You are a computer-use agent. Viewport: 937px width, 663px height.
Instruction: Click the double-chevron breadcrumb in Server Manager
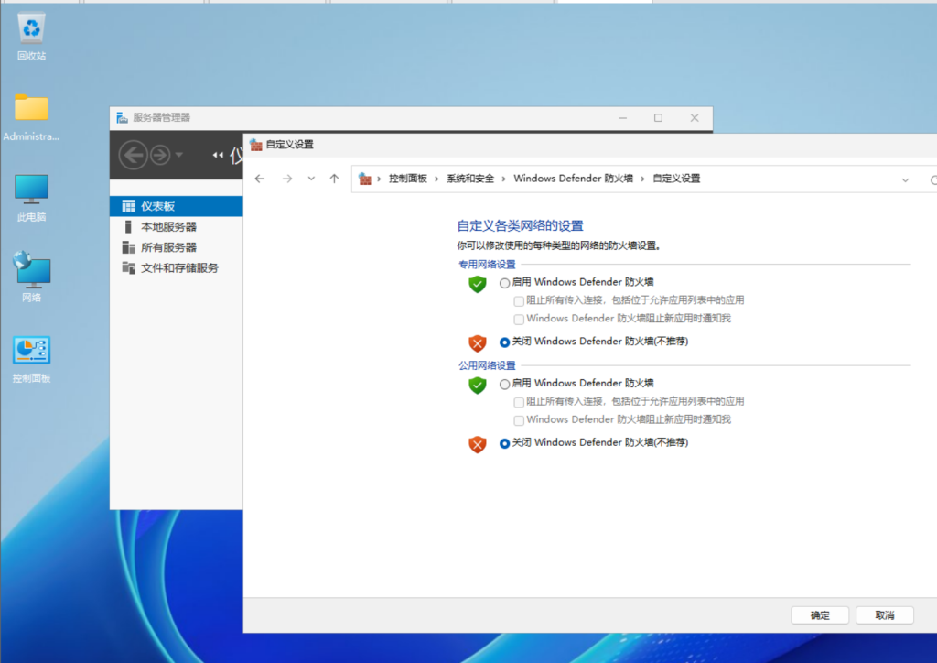(218, 156)
